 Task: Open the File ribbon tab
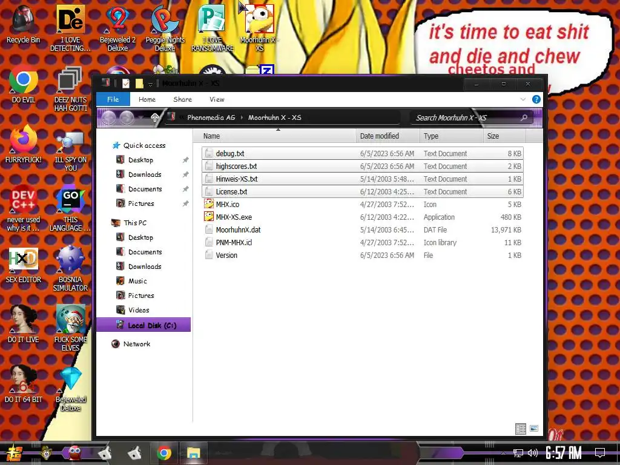(113, 99)
